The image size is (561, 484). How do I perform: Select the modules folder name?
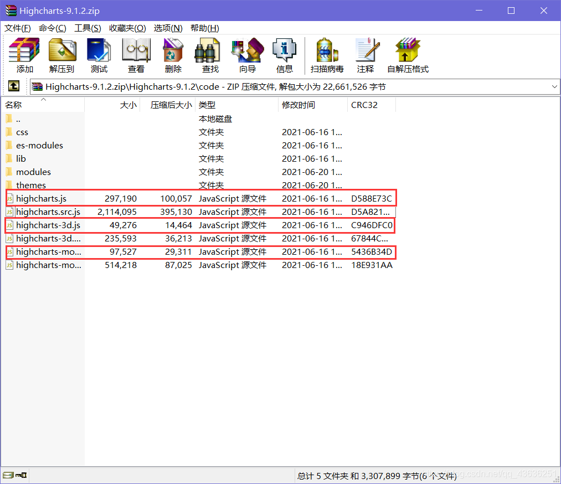pos(33,172)
